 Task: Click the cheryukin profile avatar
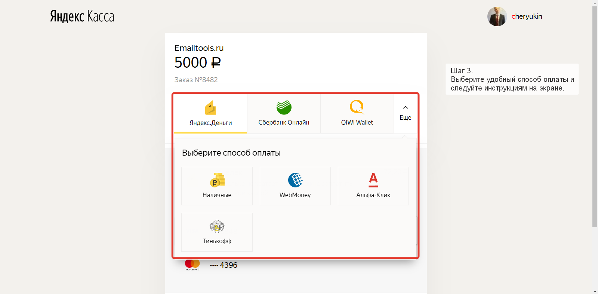click(497, 16)
